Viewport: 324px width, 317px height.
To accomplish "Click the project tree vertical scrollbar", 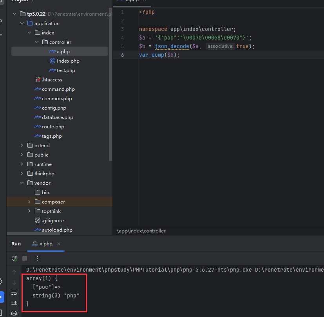I will pyautogui.click(x=110, y=85).
